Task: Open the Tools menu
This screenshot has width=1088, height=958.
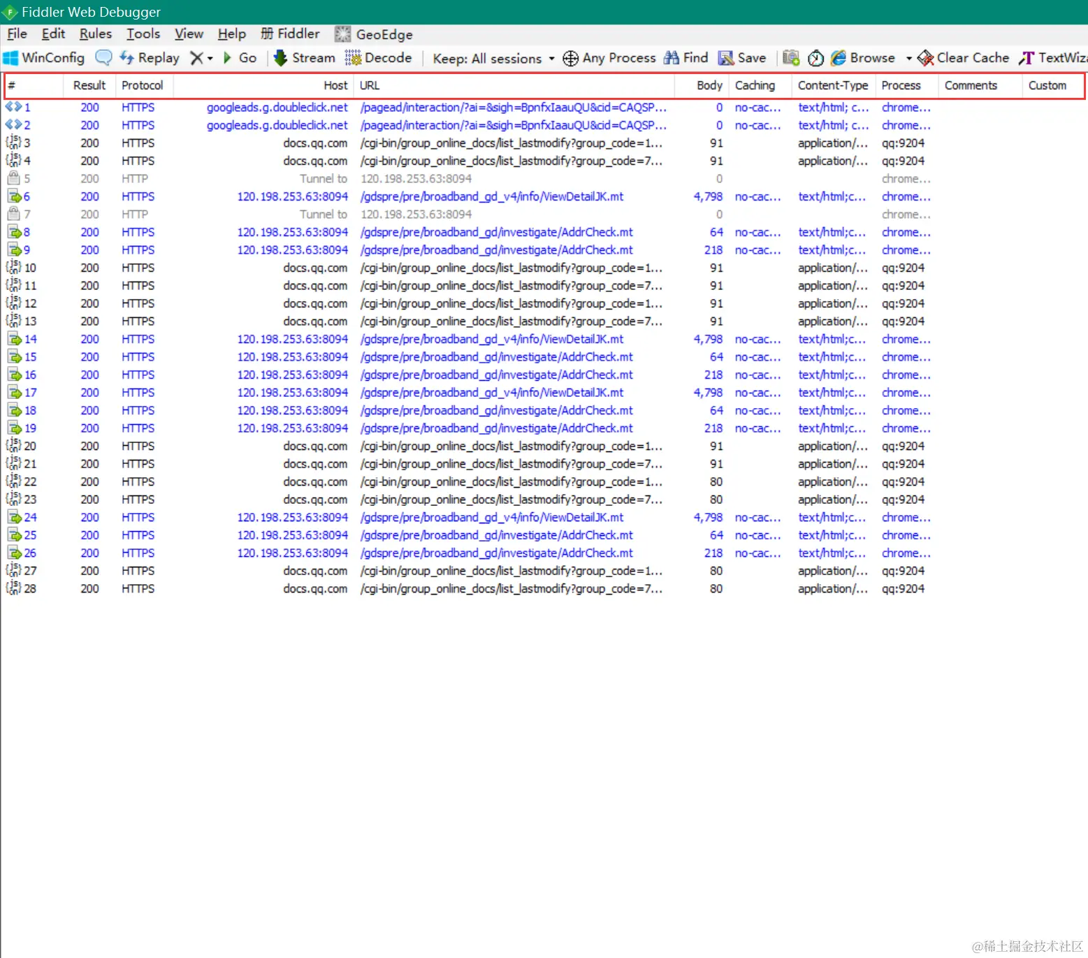Action: point(143,34)
